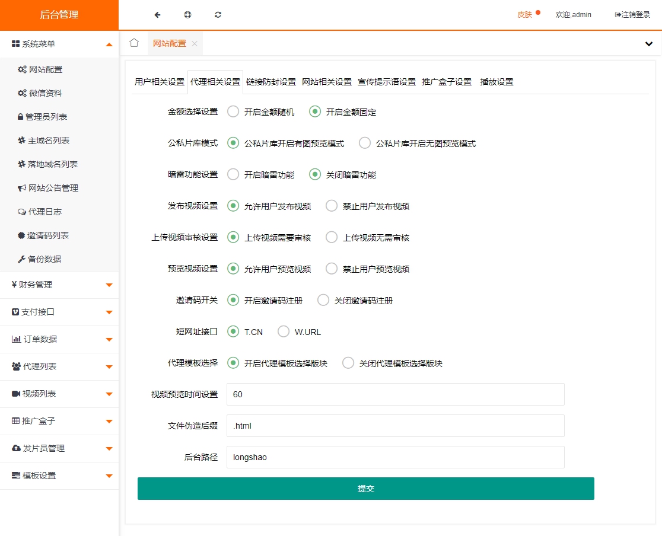Select 开启暗雷功能 option
The height and width of the screenshot is (536, 662).
pyautogui.click(x=232, y=174)
